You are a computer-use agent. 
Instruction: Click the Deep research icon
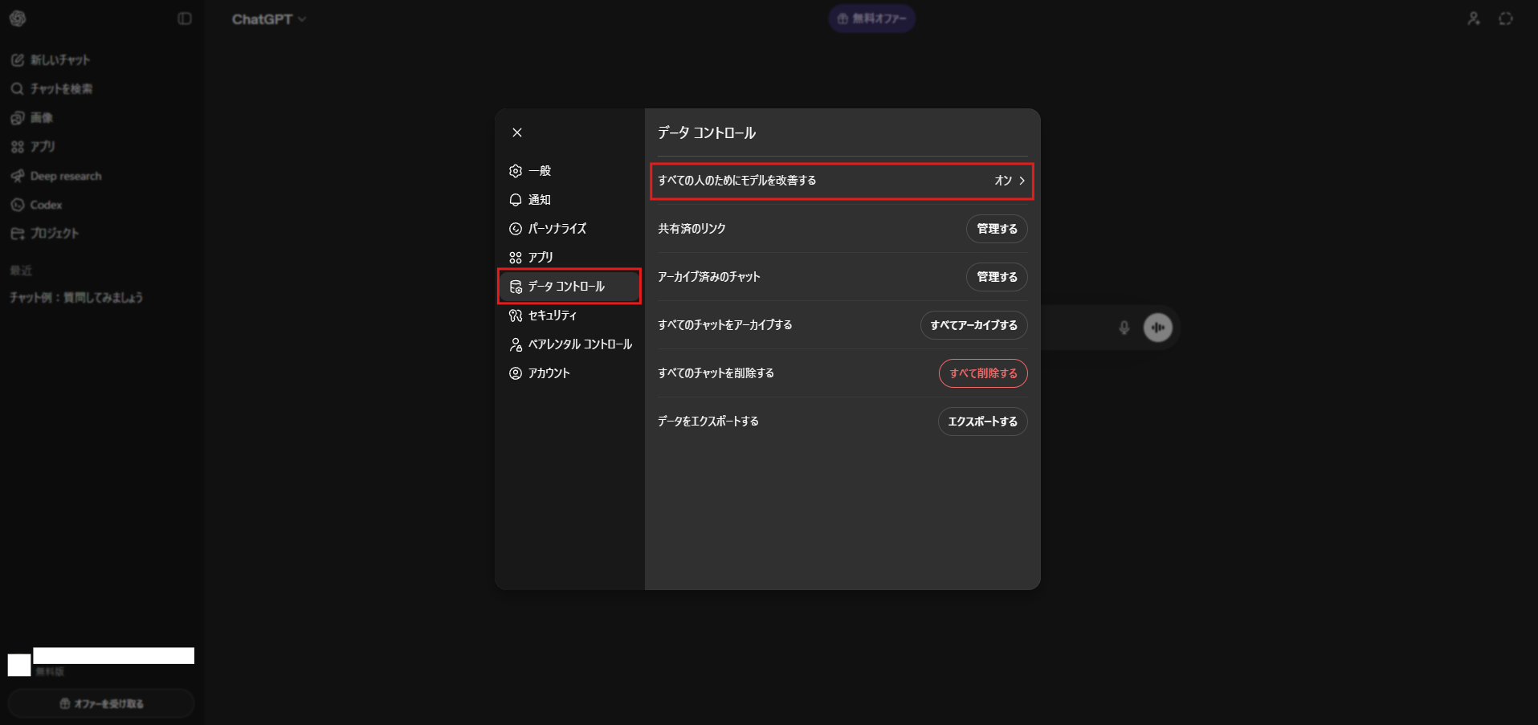tap(17, 176)
